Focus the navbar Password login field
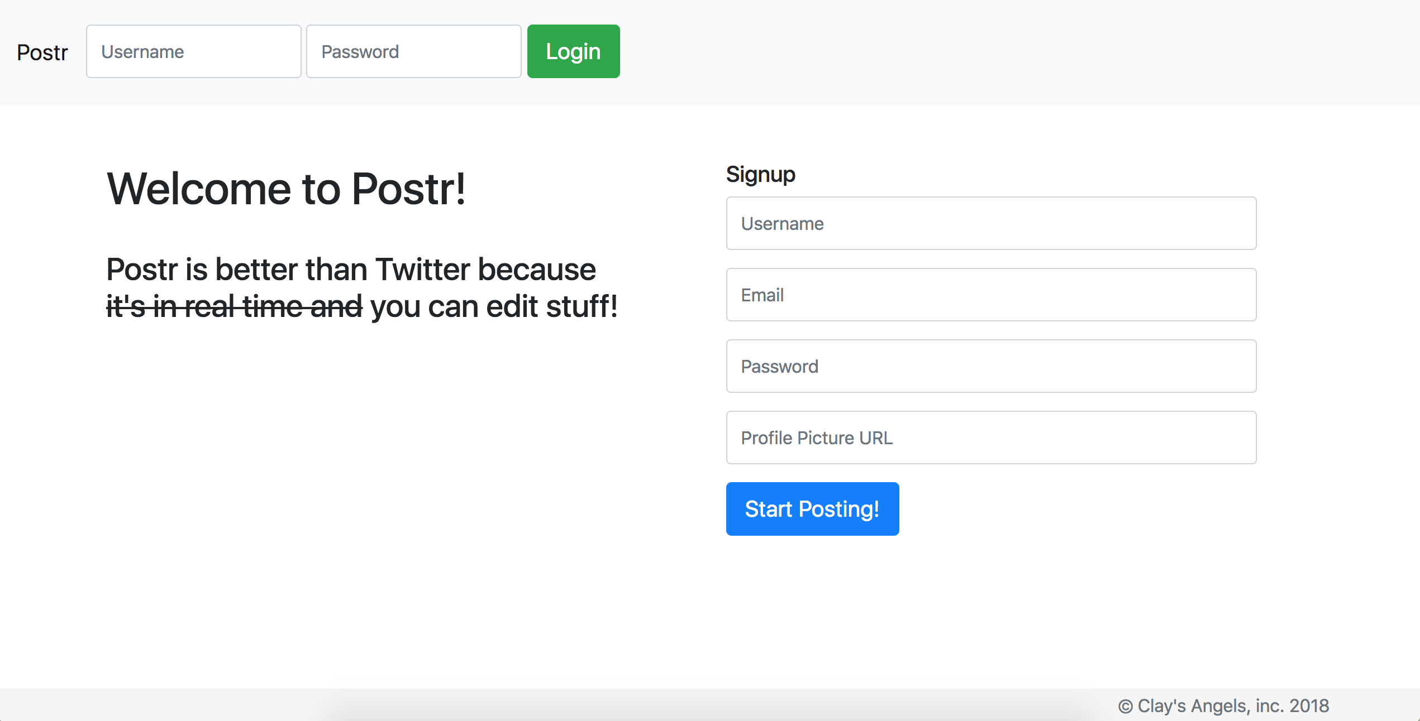Viewport: 1420px width, 721px height. tap(413, 51)
